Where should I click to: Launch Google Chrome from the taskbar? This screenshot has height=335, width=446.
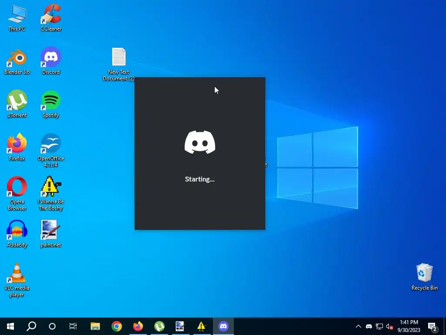[x=117, y=326]
